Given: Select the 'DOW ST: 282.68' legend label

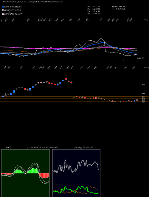Looking at the screenshot, I should pos(13,7).
